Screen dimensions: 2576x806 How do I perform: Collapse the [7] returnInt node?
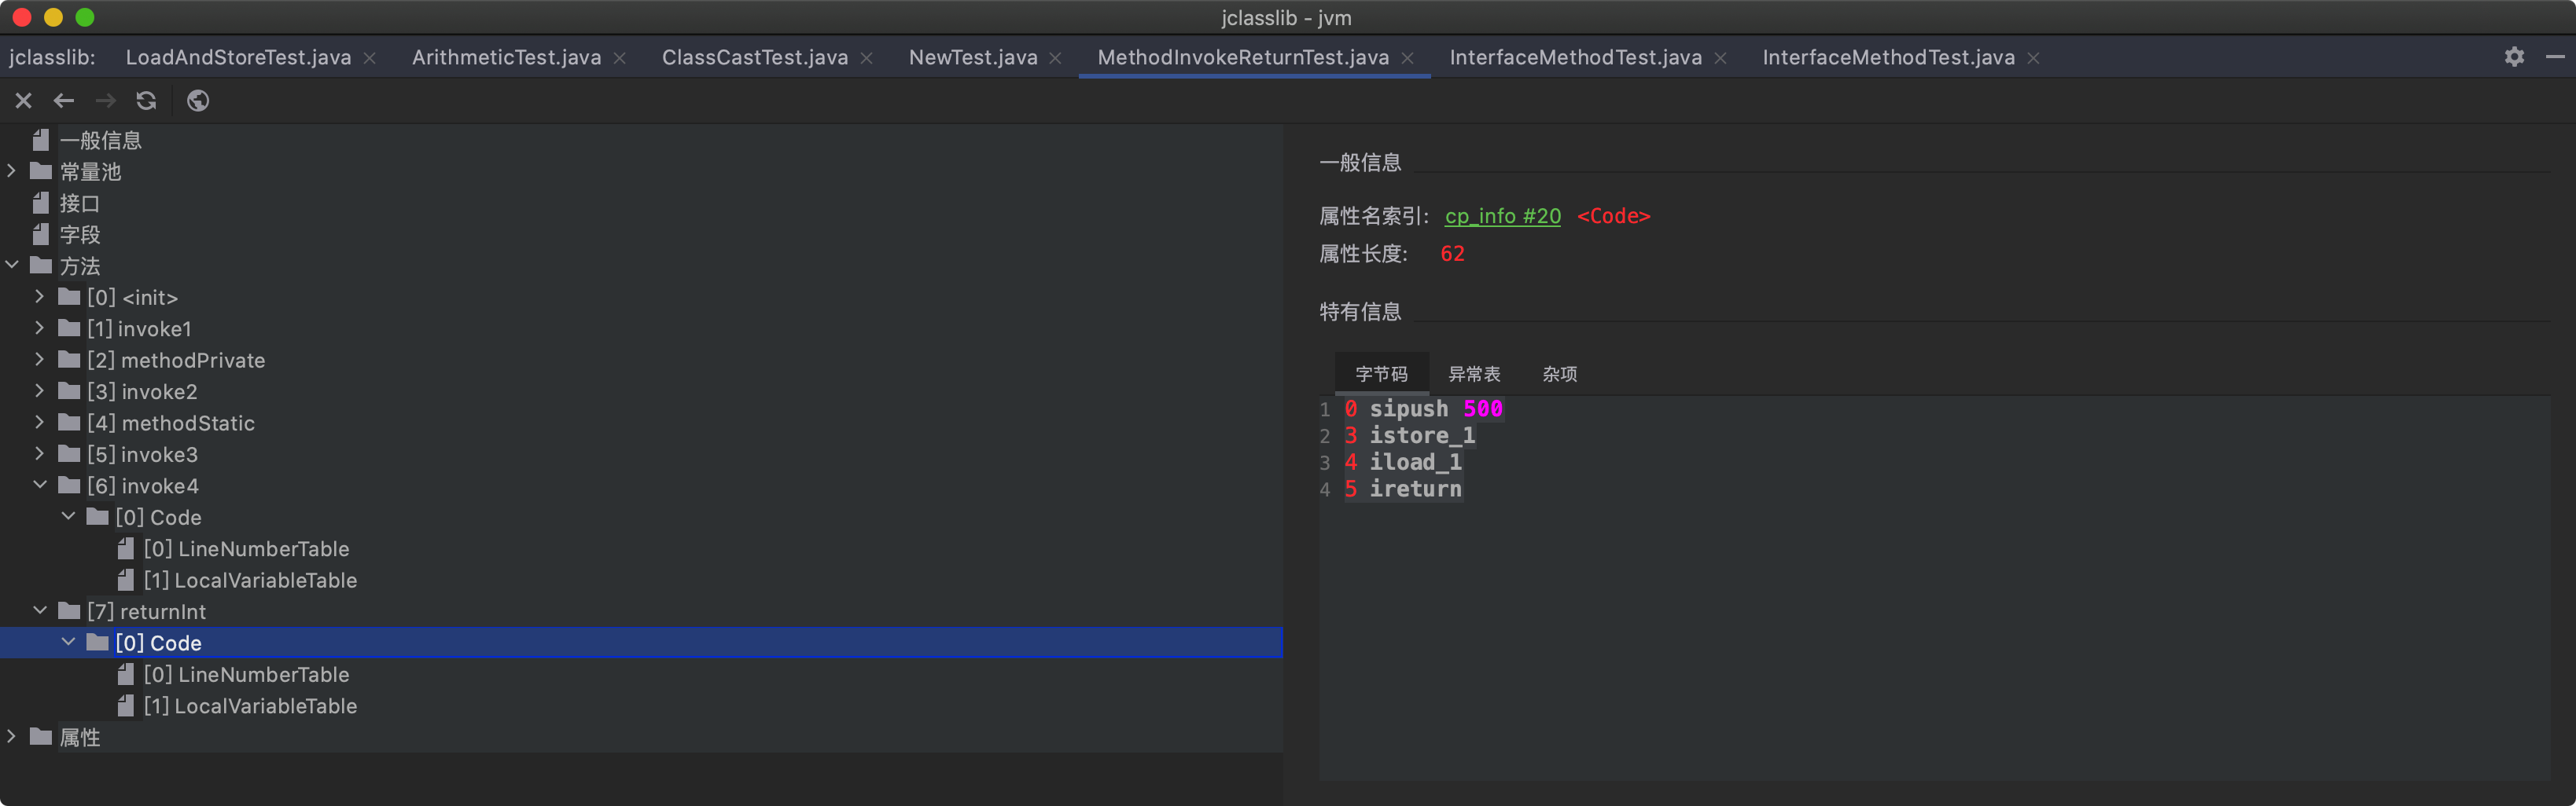40,611
